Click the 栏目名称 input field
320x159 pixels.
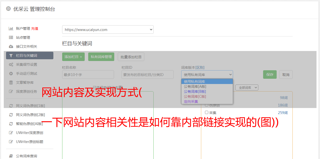[x=88, y=74]
